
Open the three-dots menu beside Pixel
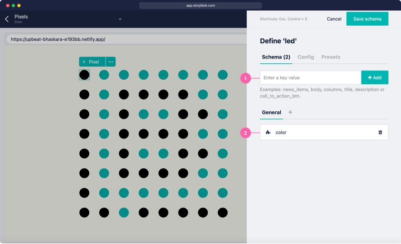pyautogui.click(x=111, y=62)
